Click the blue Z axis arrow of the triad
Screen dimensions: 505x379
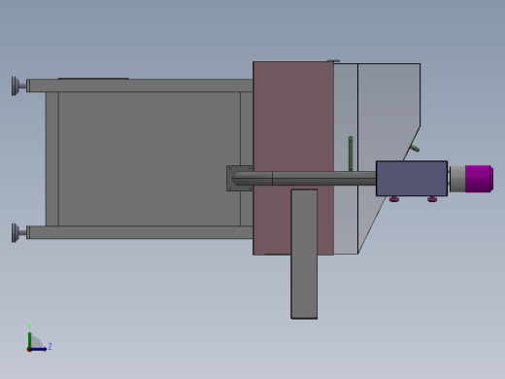pyautogui.click(x=39, y=349)
